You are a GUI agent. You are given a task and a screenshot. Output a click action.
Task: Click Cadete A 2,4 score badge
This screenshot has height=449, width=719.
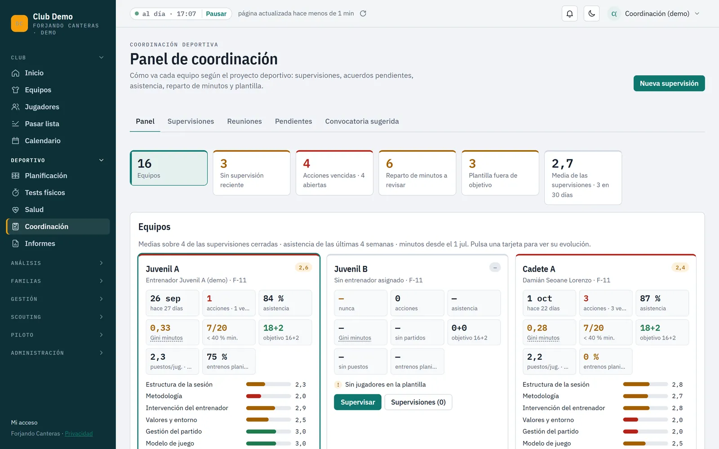click(680, 268)
